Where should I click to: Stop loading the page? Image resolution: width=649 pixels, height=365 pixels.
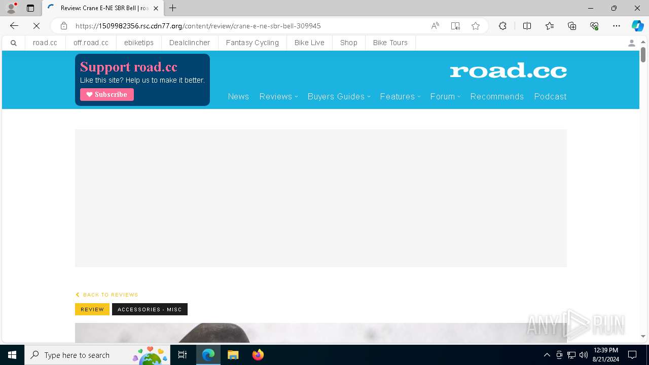coord(37,26)
